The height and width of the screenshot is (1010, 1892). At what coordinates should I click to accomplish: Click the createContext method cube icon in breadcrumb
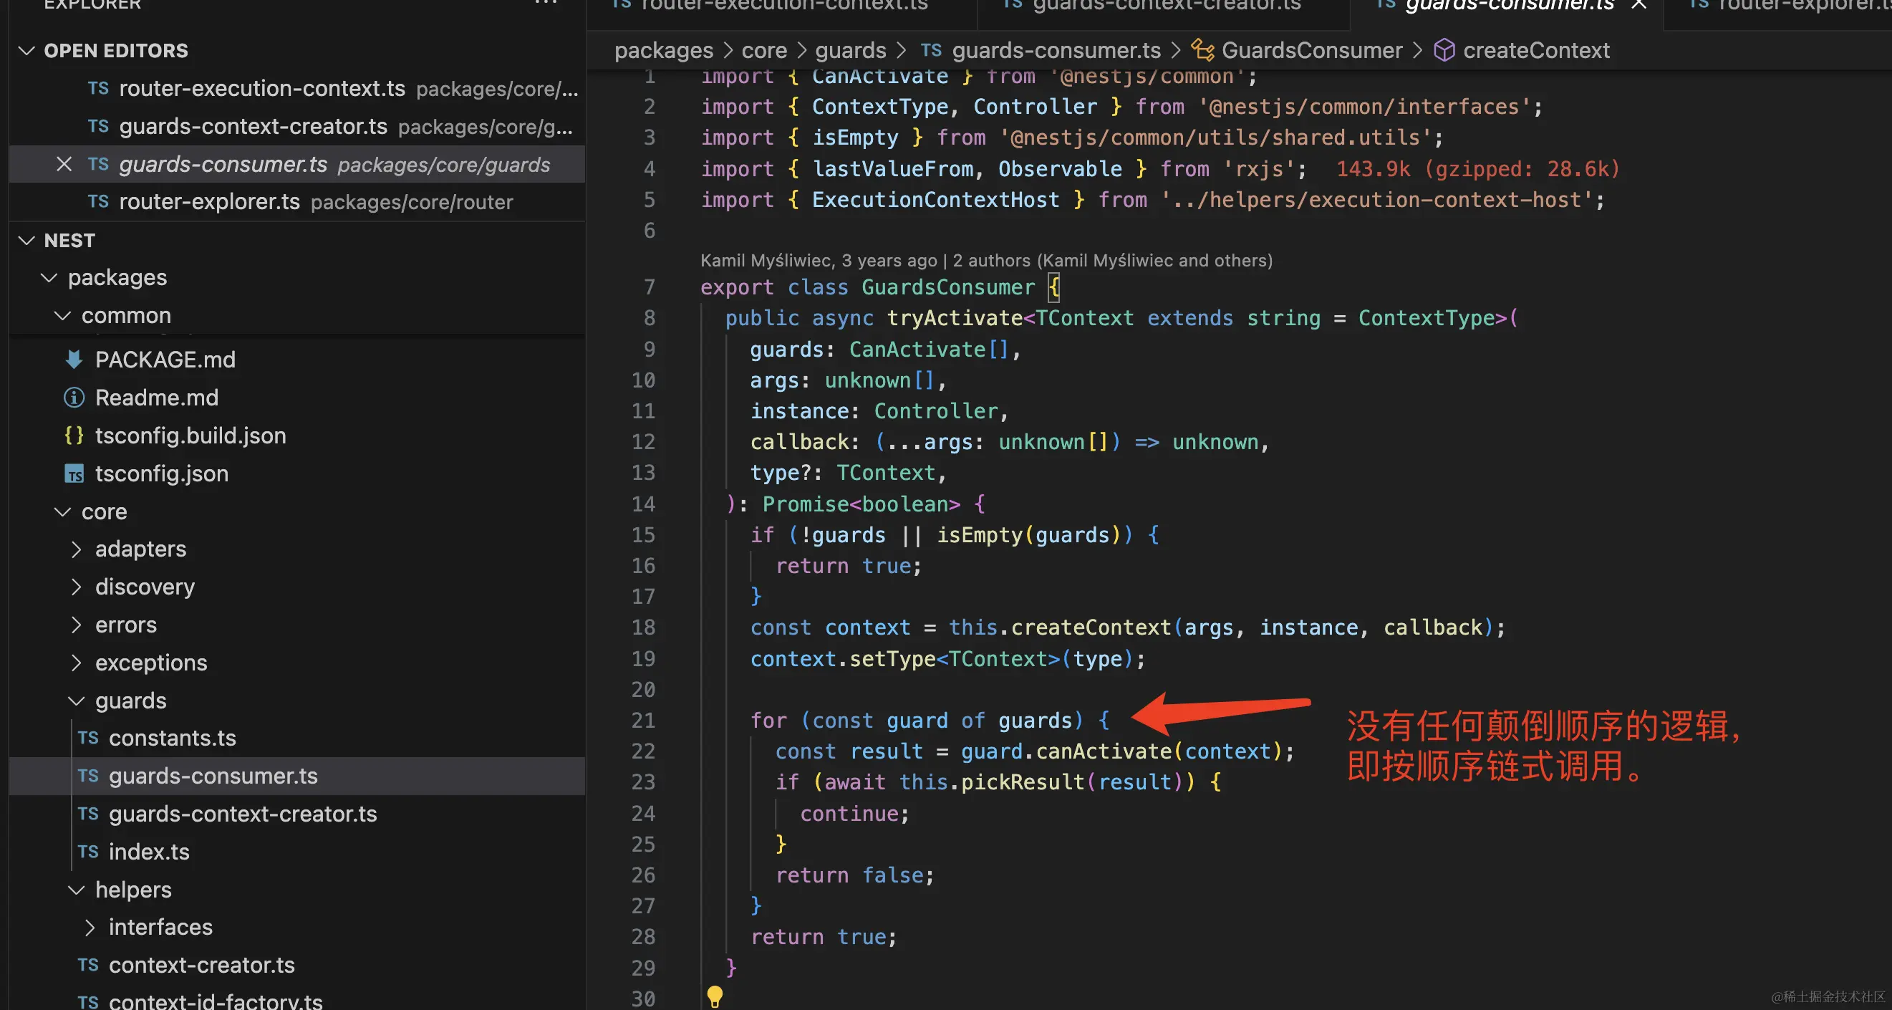(1444, 50)
